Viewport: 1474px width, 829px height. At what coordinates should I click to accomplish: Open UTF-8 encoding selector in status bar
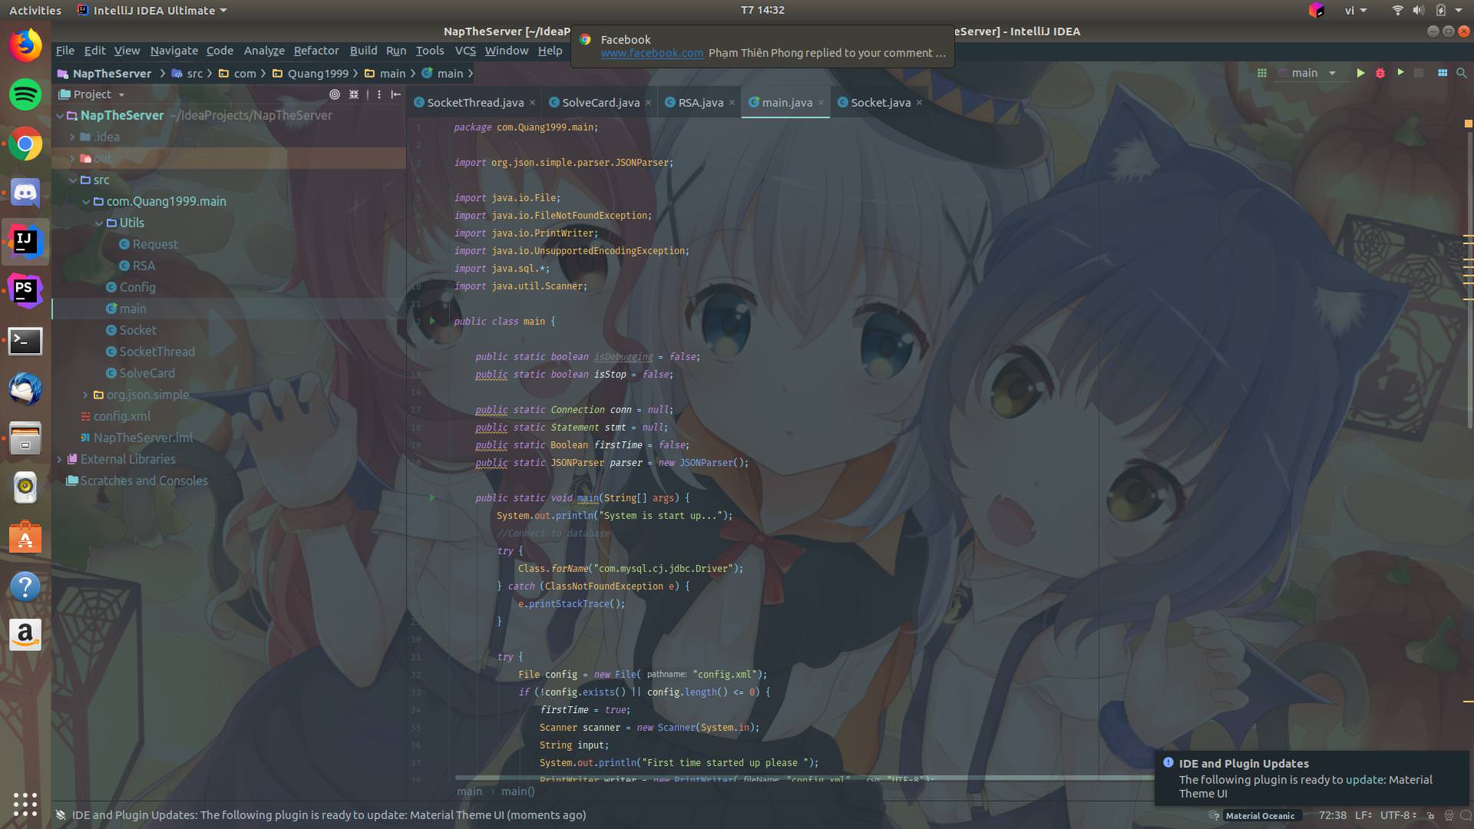[1397, 815]
